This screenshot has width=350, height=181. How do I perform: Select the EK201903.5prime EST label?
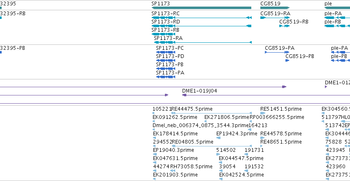click(175, 174)
